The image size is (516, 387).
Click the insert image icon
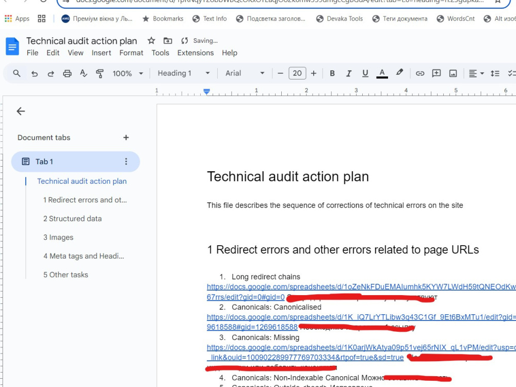pos(453,73)
